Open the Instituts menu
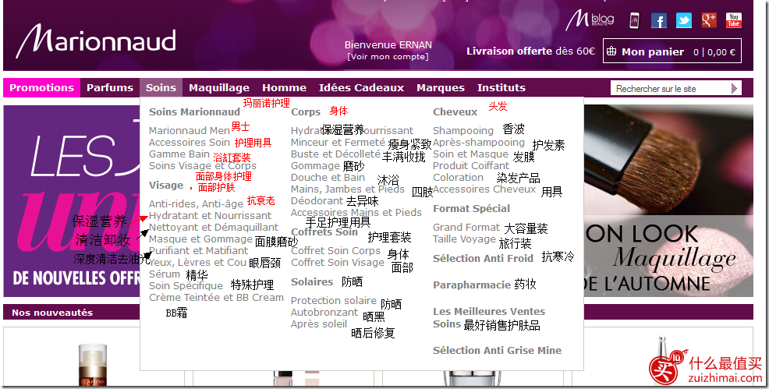This screenshot has width=769, height=389. tap(501, 87)
